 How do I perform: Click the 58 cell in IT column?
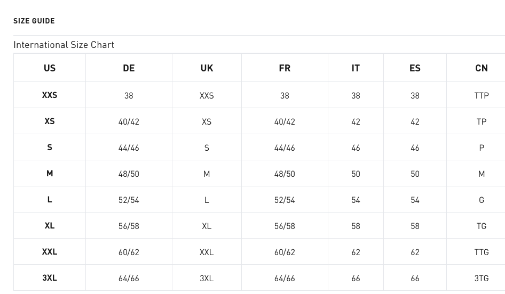tap(356, 226)
